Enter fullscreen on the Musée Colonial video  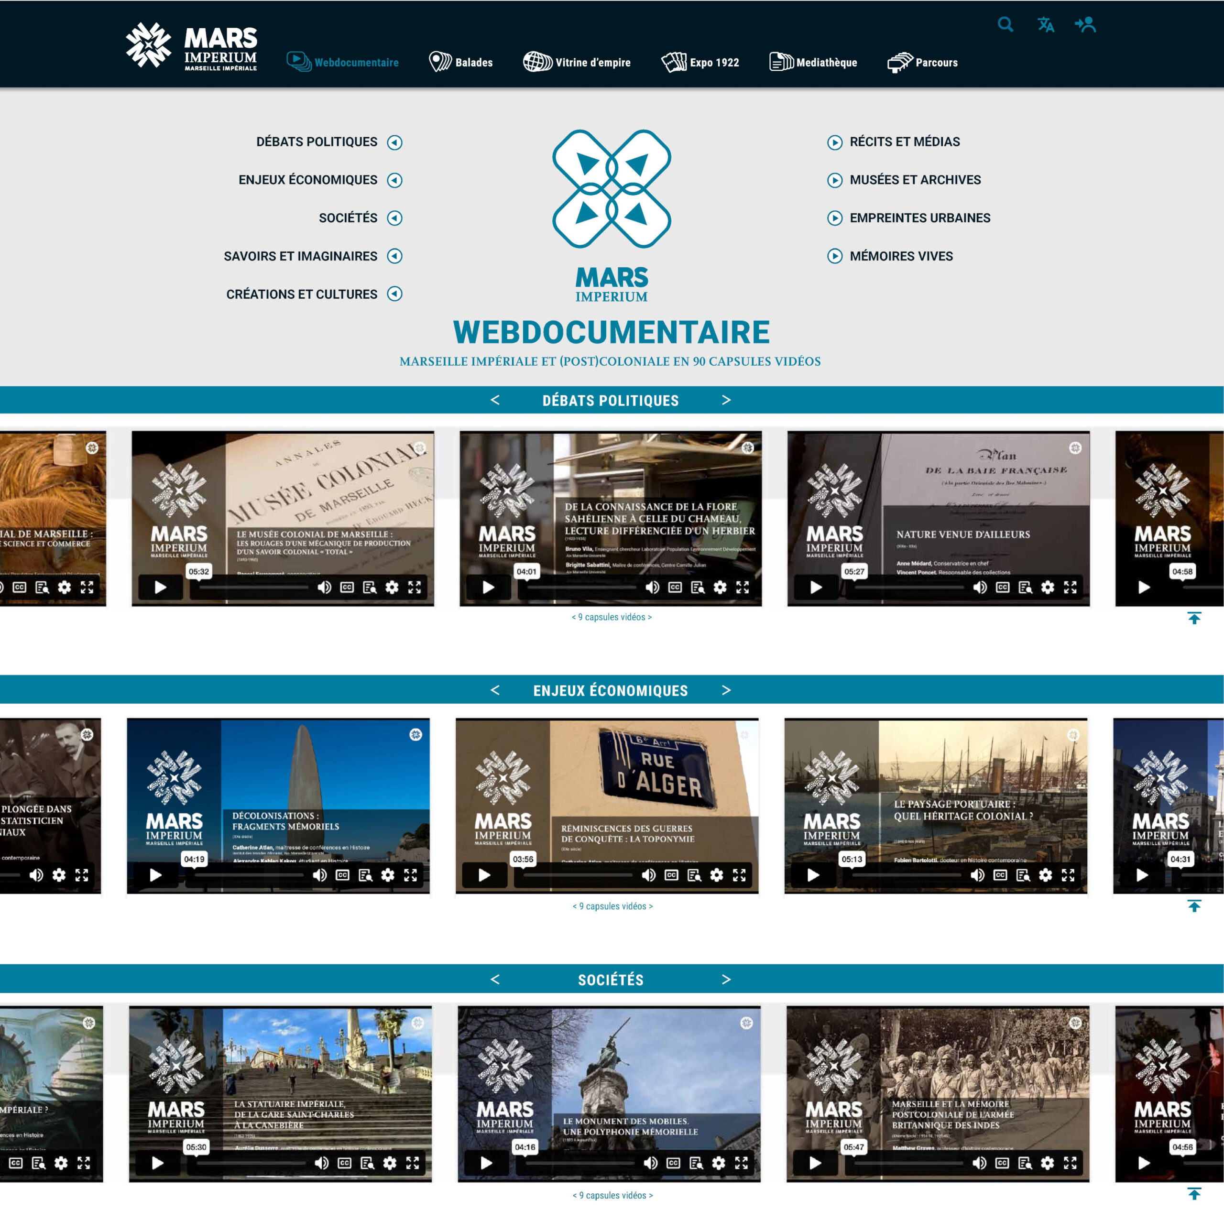point(415,588)
